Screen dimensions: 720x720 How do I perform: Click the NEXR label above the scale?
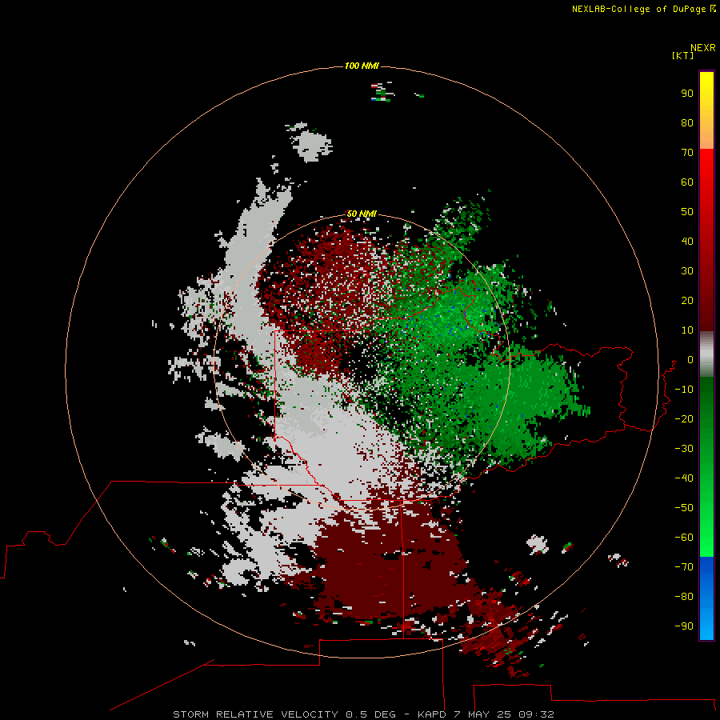pyautogui.click(x=703, y=48)
